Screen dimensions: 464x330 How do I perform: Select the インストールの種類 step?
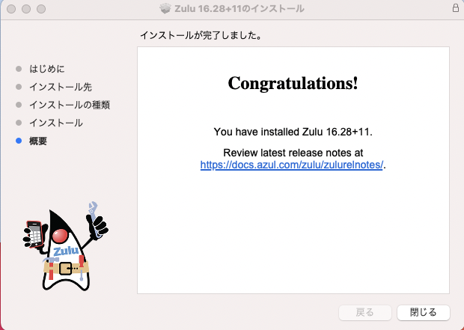coord(70,105)
